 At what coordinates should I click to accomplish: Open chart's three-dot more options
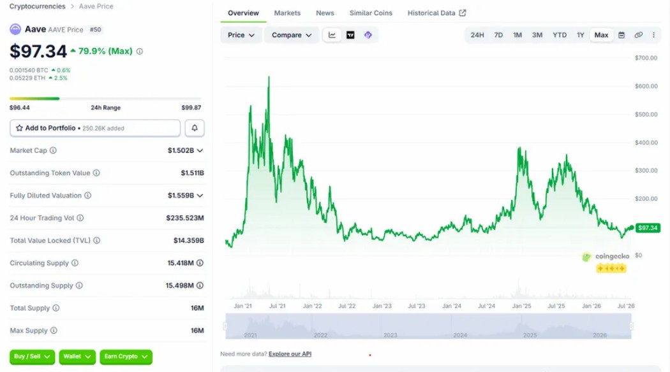pos(653,35)
